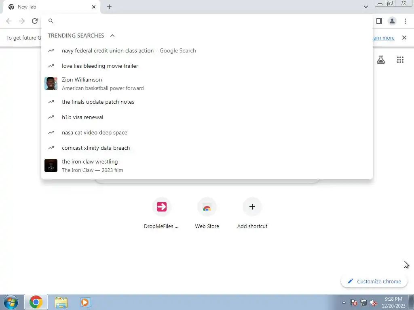Choose 'h1b visa renewal' suggestion

(x=207, y=117)
